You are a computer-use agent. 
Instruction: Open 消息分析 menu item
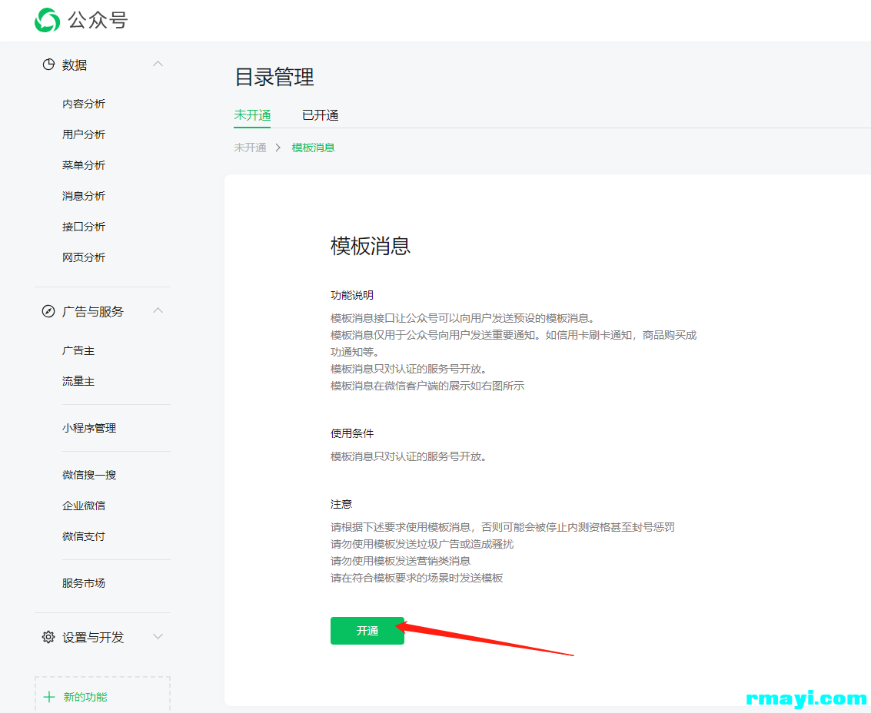pyautogui.click(x=84, y=196)
